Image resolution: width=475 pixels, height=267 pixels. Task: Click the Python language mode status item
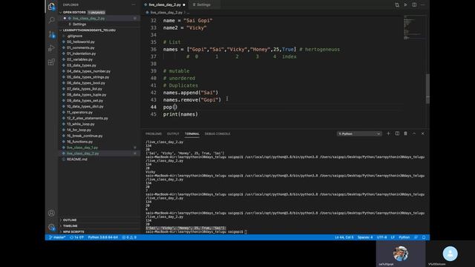click(x=404, y=237)
